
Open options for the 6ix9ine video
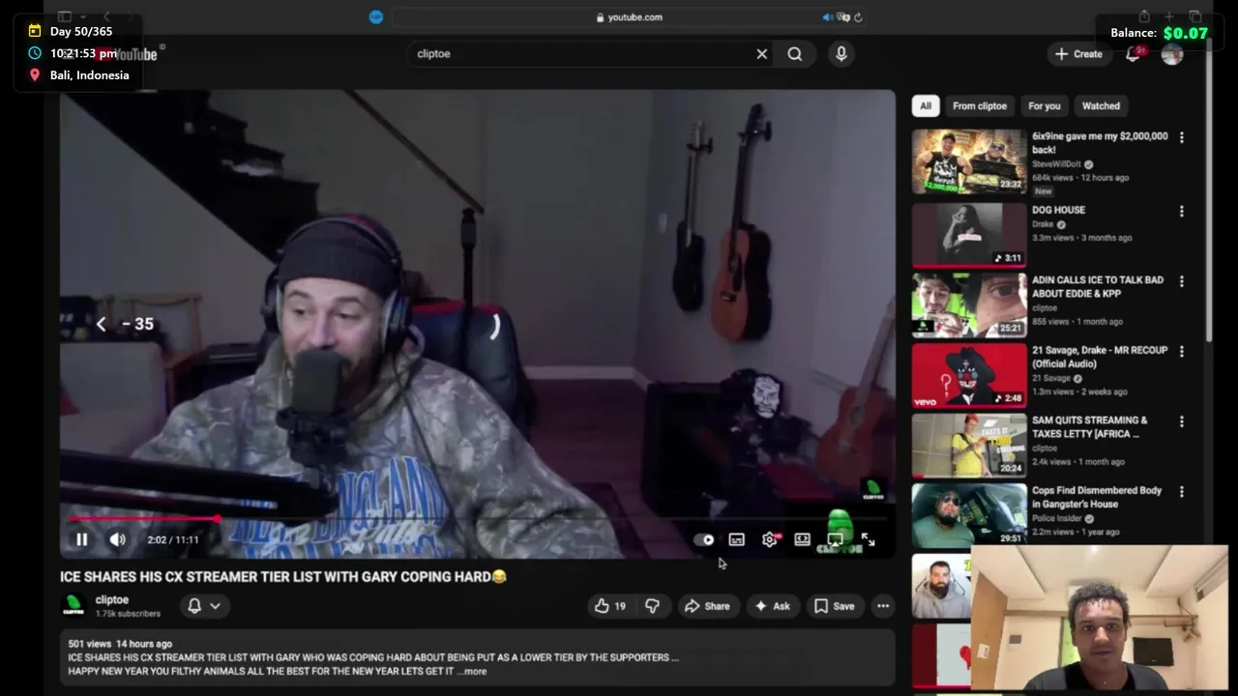coord(1181,138)
